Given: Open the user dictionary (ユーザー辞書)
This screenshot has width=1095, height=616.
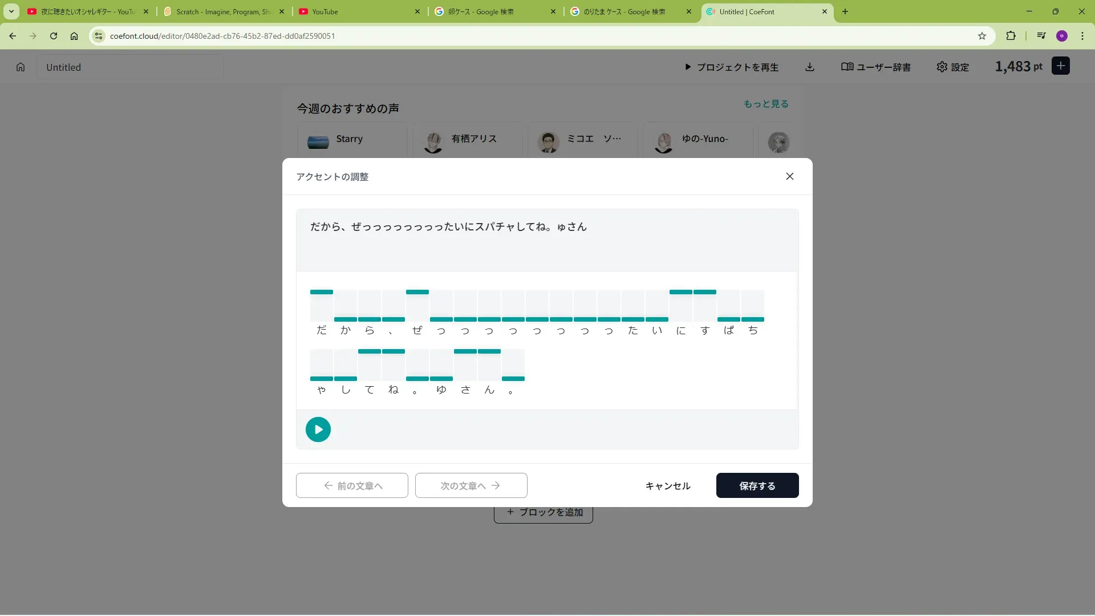Looking at the screenshot, I should 876,67.
